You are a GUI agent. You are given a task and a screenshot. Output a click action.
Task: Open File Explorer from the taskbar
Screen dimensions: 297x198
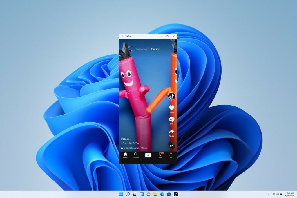click(155, 194)
